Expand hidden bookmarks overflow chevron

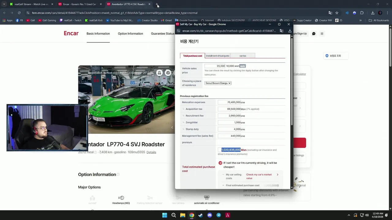(x=360, y=20)
